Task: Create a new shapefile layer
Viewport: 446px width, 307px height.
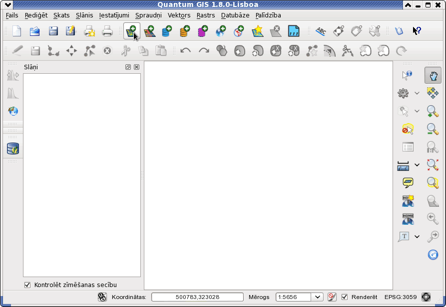Action: click(x=257, y=31)
